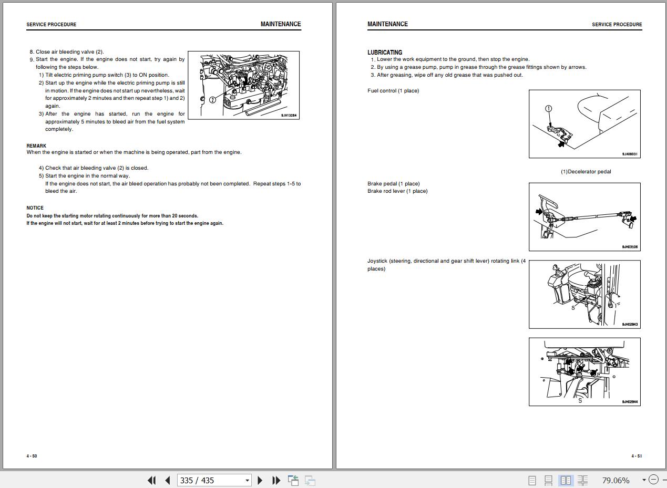667x488 pixels.
Task: Click the previous view navigation icon
Action: 293,480
